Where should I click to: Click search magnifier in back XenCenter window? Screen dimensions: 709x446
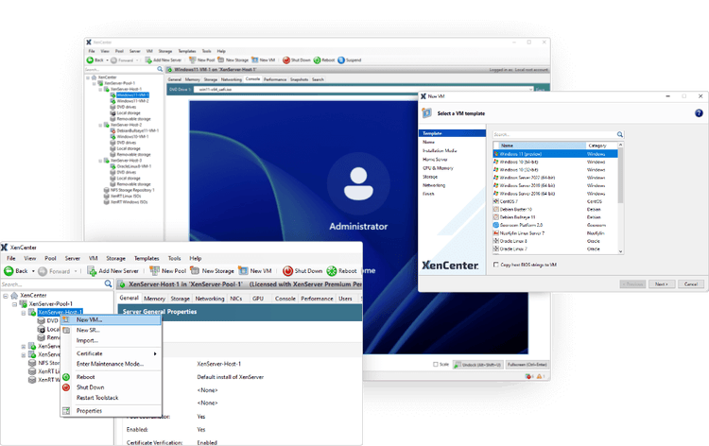click(x=160, y=69)
